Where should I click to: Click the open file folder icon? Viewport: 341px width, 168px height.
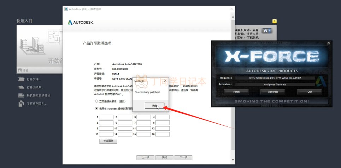(21, 79)
